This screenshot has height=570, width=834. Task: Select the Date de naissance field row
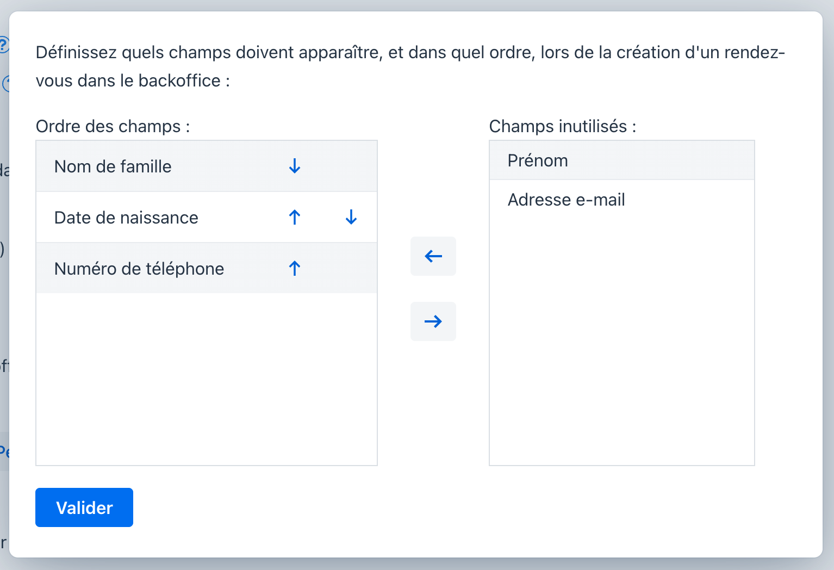click(207, 218)
